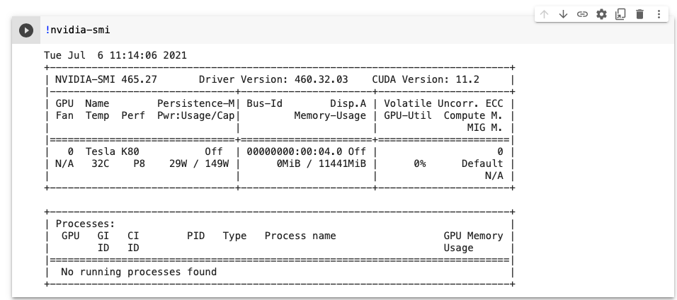The height and width of the screenshot is (300, 677).
Task: Move cell up with arrow icon
Action: (544, 14)
